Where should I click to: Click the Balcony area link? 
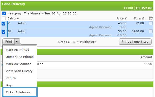point(13,18)
